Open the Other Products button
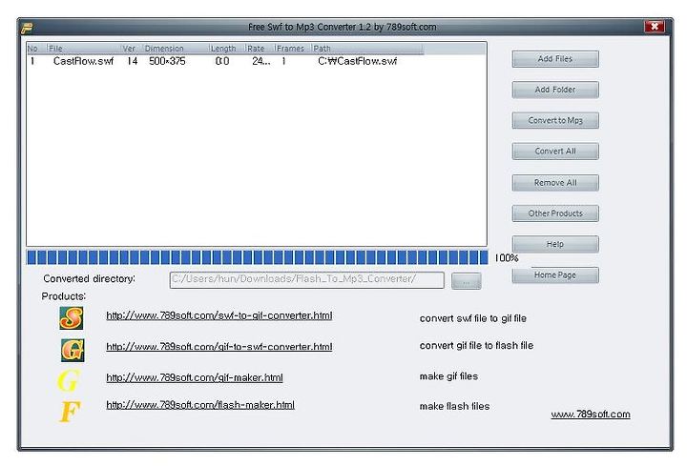Viewport: 687px width, 466px height. tap(555, 213)
